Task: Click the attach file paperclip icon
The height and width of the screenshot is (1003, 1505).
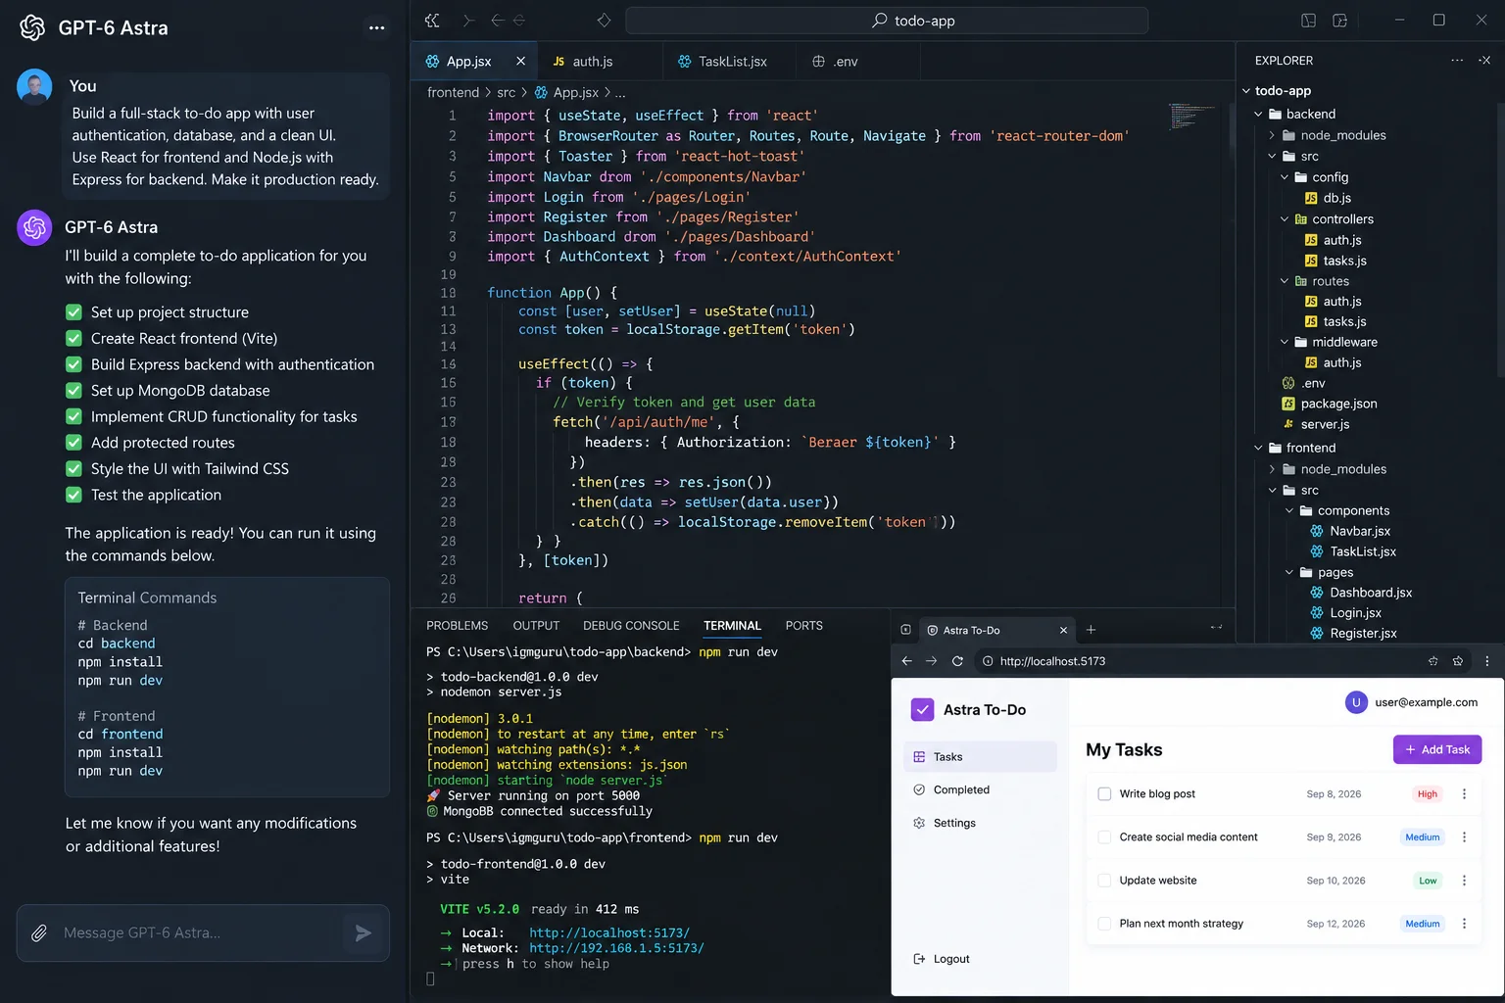Action: [x=39, y=933]
